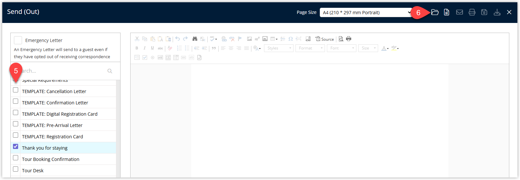Click the Preview magnifier document icon
Image resolution: width=520 pixels, height=180 pixels.
tap(341, 39)
